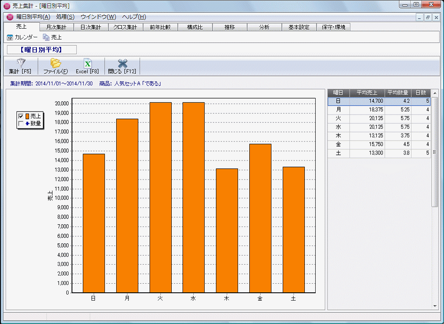Click the 【曜日別平均】 title label
The image size is (444, 324).
(x=42, y=49)
